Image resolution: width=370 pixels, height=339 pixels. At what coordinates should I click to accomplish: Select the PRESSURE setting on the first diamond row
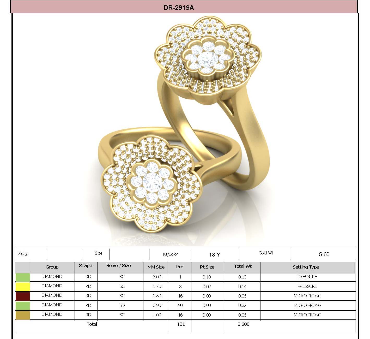pyautogui.click(x=307, y=277)
